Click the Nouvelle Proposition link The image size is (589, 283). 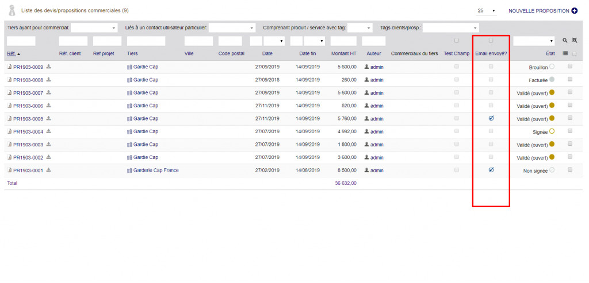point(538,11)
